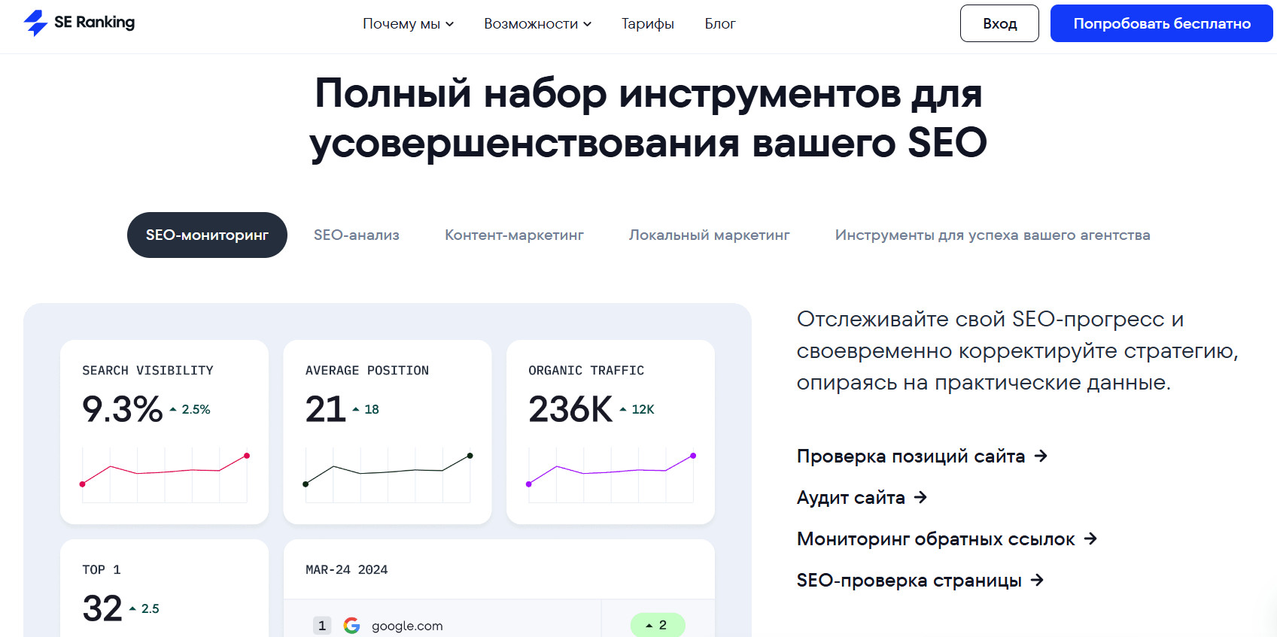Click the TOP 1 card title

tap(102, 569)
